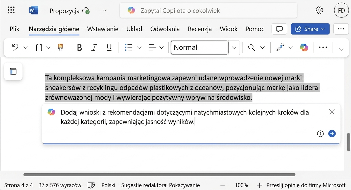This screenshot has width=351, height=190.
Task: Open the FD account profile
Action: pyautogui.click(x=341, y=10)
